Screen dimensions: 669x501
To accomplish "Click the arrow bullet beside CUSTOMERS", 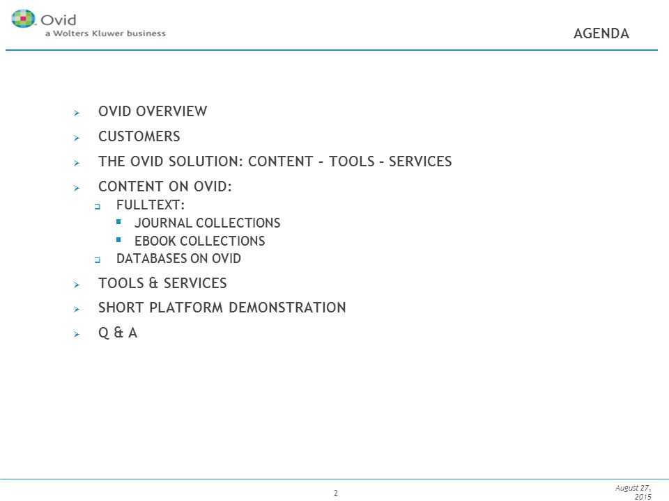I will coord(77,138).
